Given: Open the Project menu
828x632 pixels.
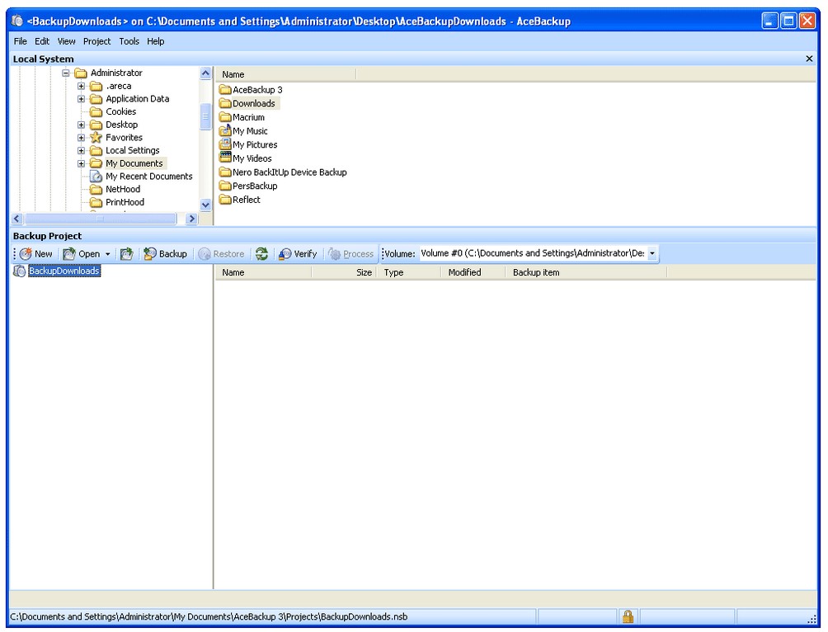Looking at the screenshot, I should pos(96,41).
